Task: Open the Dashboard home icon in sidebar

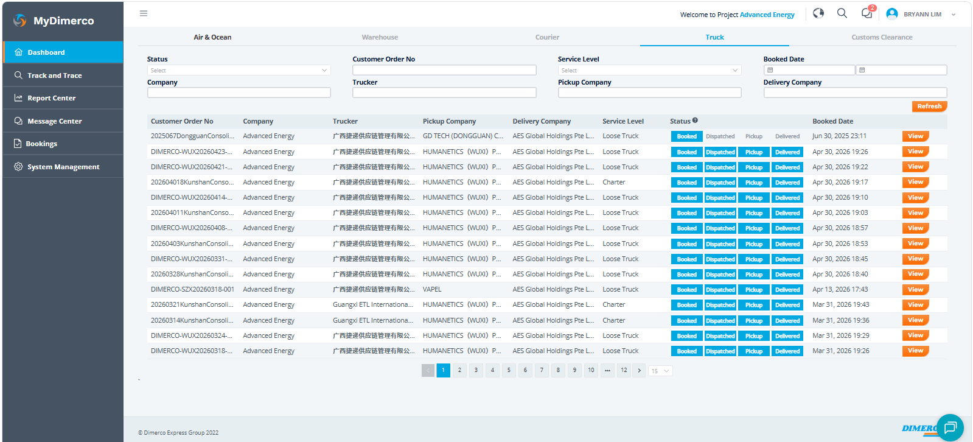Action: (18, 52)
